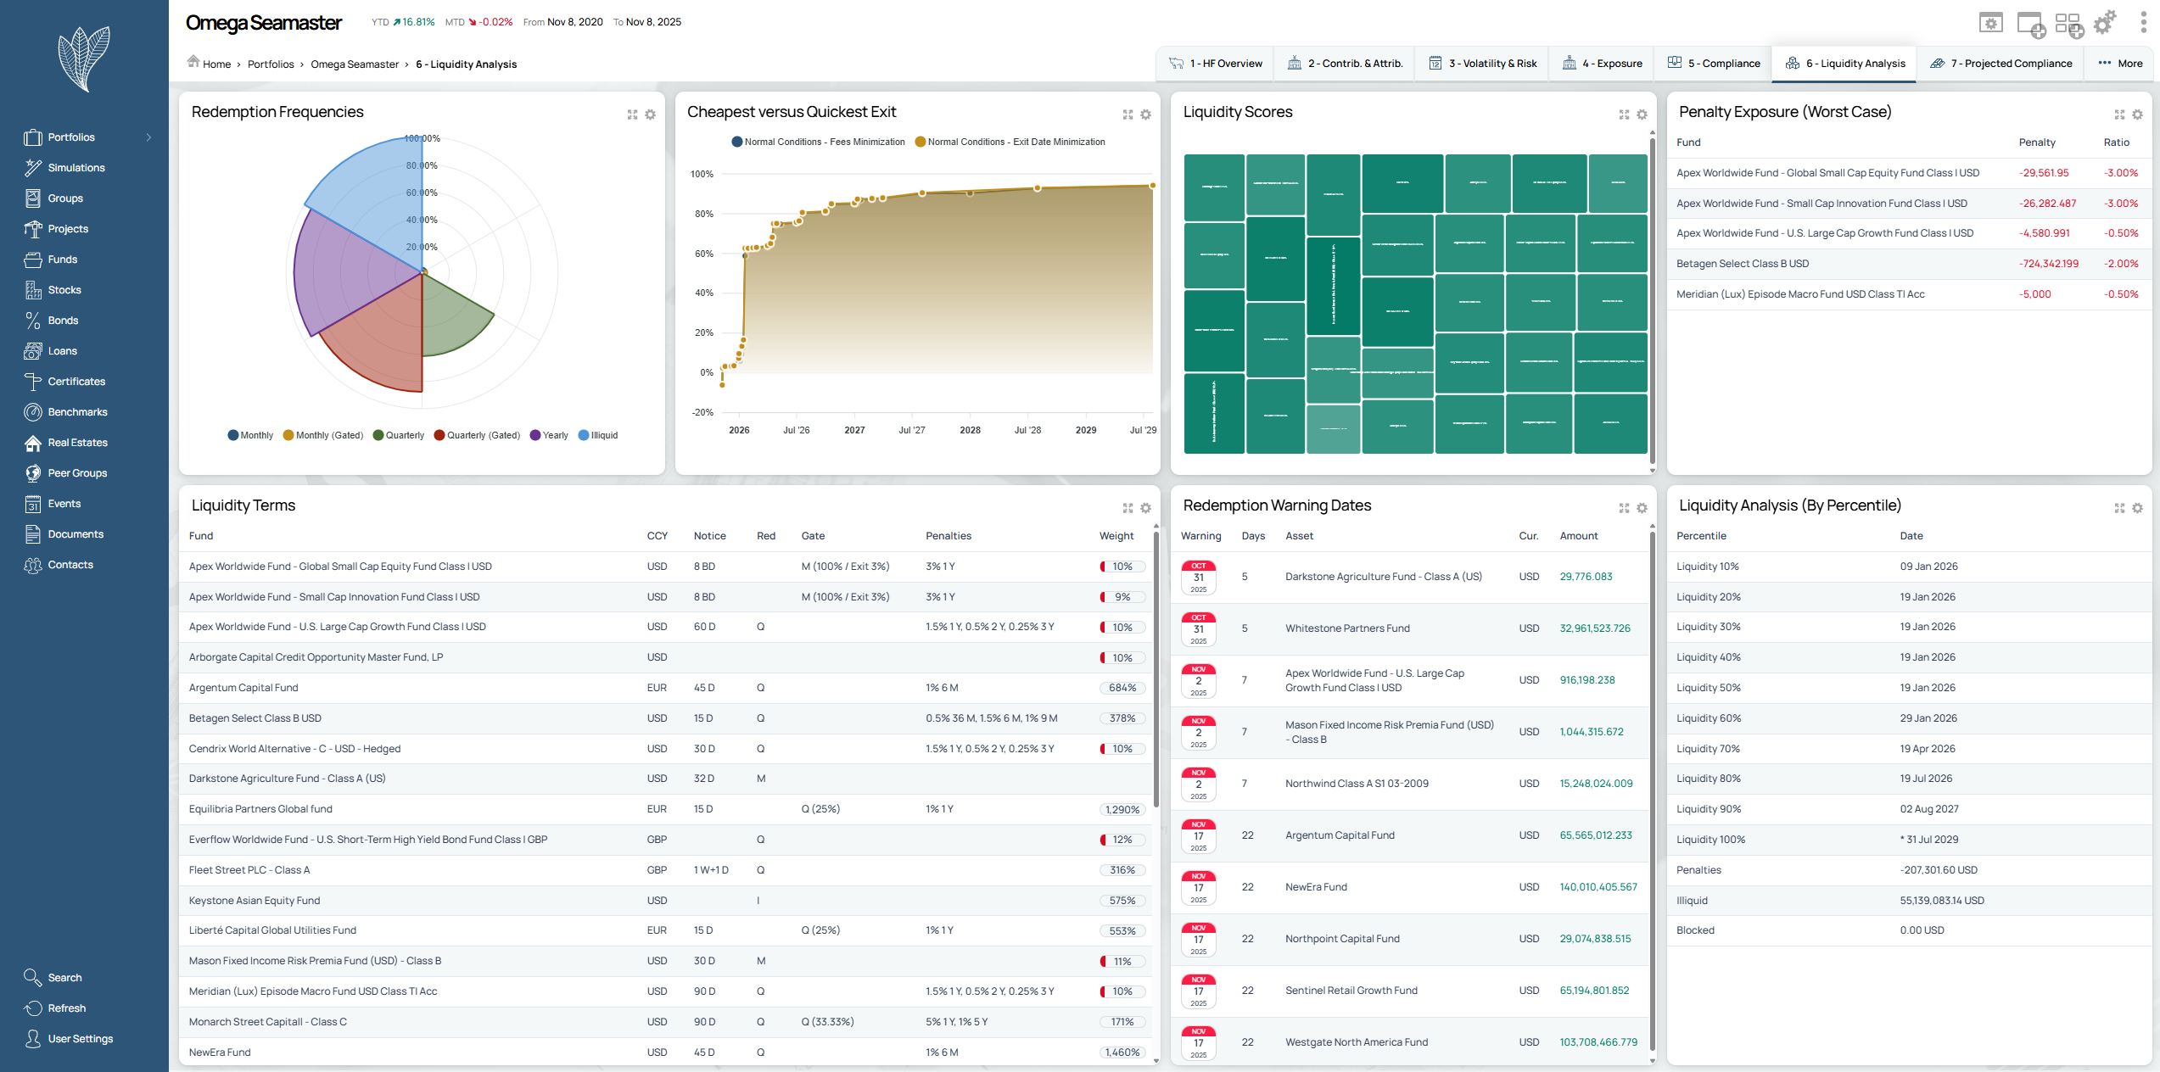Screen dimensions: 2160x1072
Task: Toggle Normal Conditions - Fees Minimization series
Action: click(x=818, y=142)
